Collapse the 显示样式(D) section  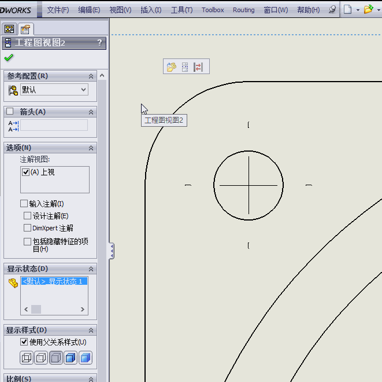91,330
